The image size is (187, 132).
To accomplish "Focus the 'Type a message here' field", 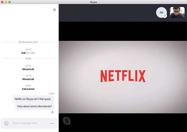I will point(29,123).
